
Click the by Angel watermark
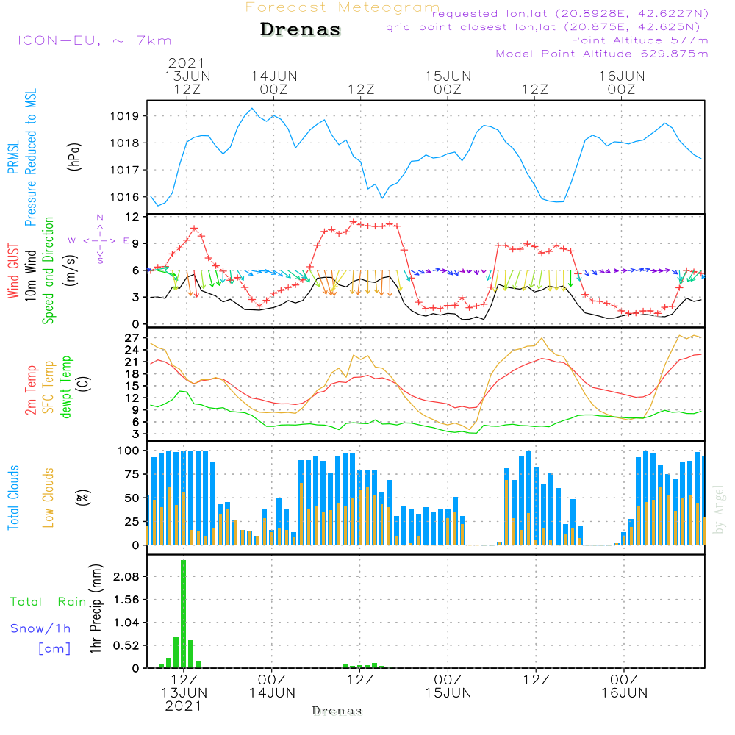click(x=719, y=509)
